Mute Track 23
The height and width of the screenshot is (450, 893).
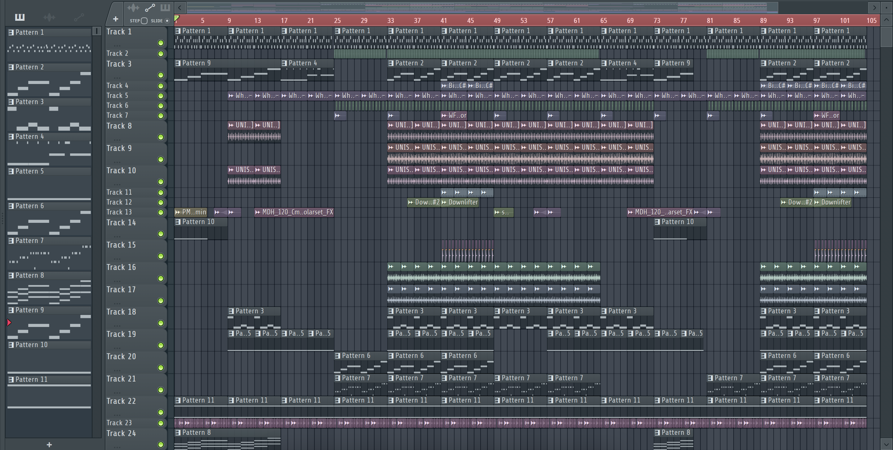pyautogui.click(x=161, y=423)
